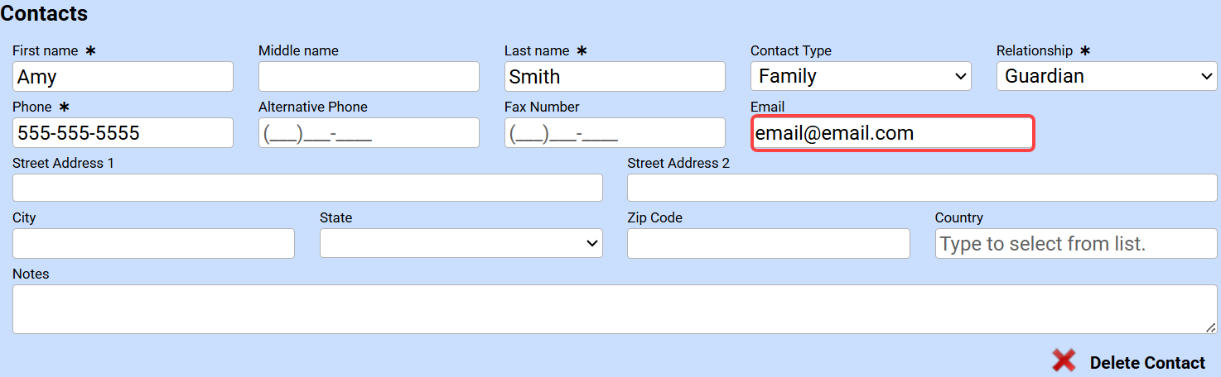1221x377 pixels.
Task: Open the State dropdown
Action: [461, 243]
